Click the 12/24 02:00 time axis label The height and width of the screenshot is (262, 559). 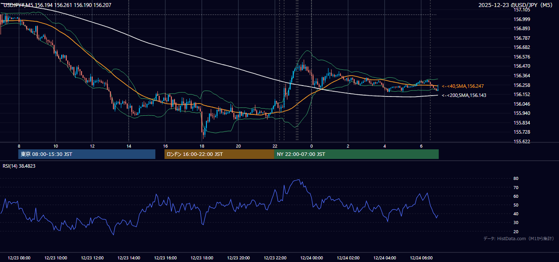tap(348, 258)
